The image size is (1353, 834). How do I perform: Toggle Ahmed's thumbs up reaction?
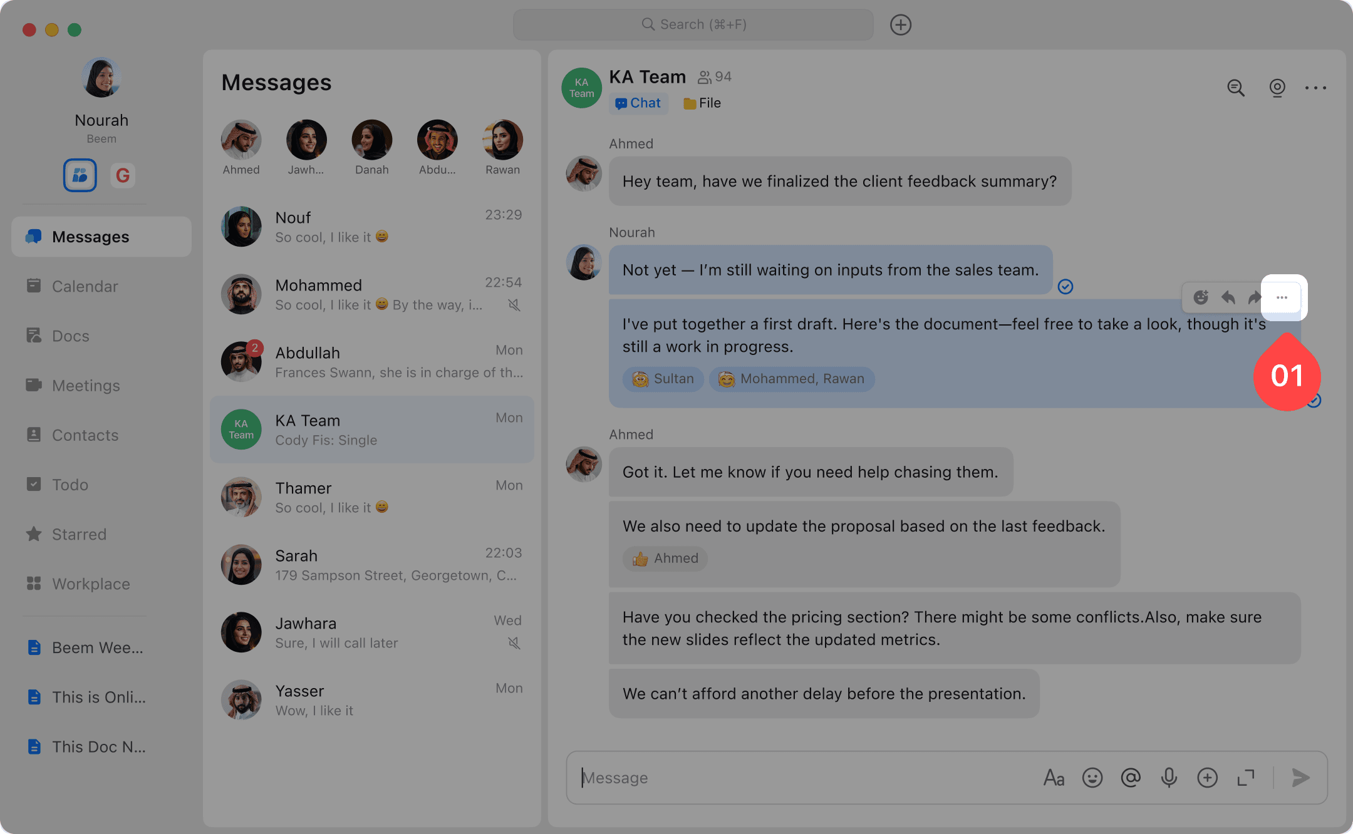[x=665, y=558]
